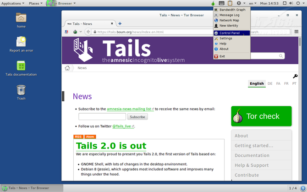
Task: Open the browser hamburger menu
Action: (296, 32)
